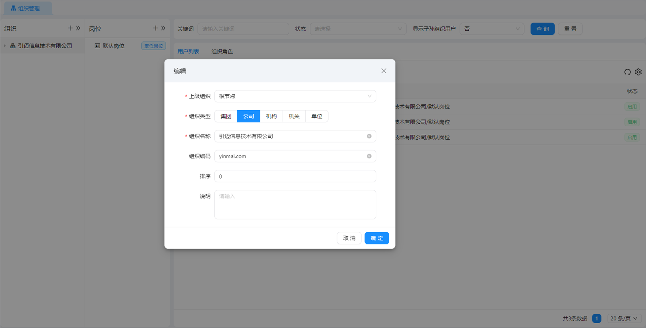The height and width of the screenshot is (328, 646).
Task: Switch to the 用户列表 tab
Action: (x=188, y=51)
